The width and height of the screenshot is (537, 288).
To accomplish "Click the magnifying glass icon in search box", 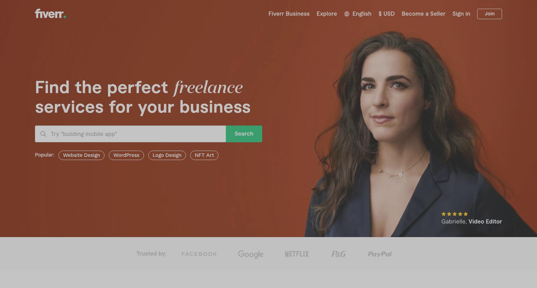I will 43,134.
